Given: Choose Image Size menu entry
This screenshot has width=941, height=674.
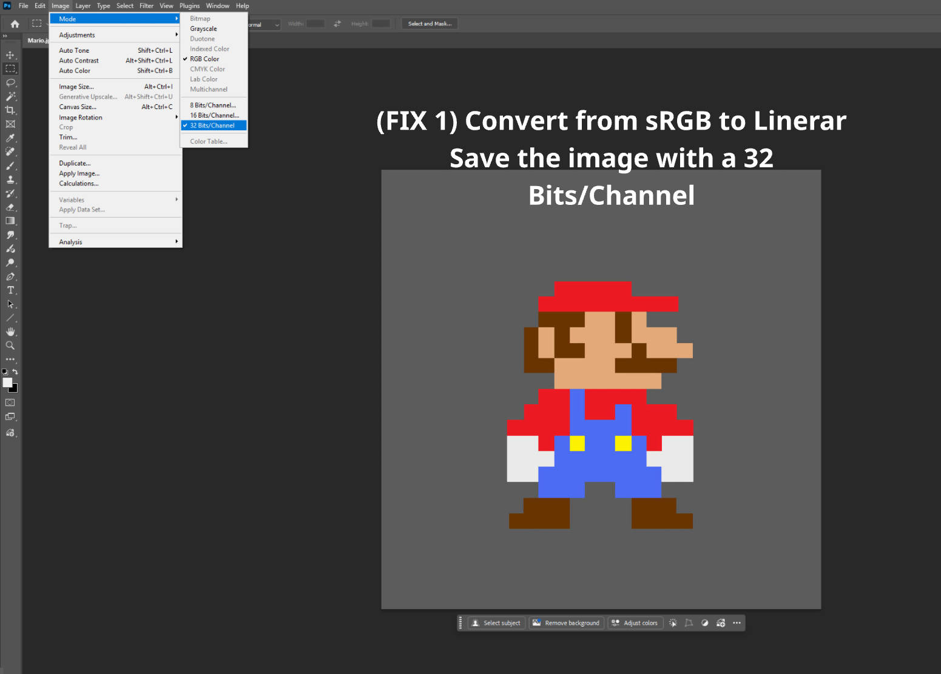Looking at the screenshot, I should [x=115, y=87].
